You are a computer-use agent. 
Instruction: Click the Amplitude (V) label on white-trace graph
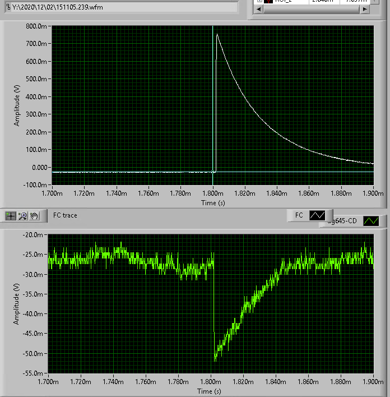(x=17, y=105)
